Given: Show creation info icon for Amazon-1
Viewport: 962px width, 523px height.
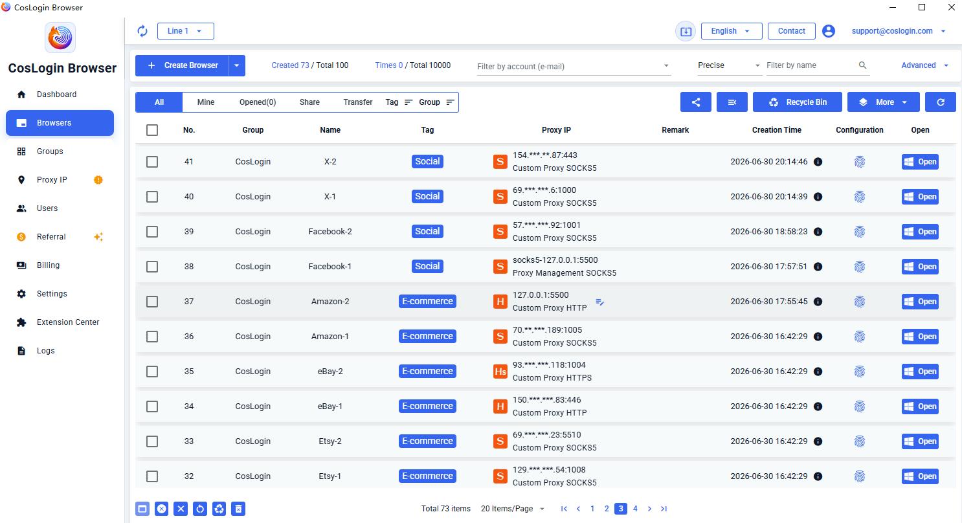Looking at the screenshot, I should point(818,337).
